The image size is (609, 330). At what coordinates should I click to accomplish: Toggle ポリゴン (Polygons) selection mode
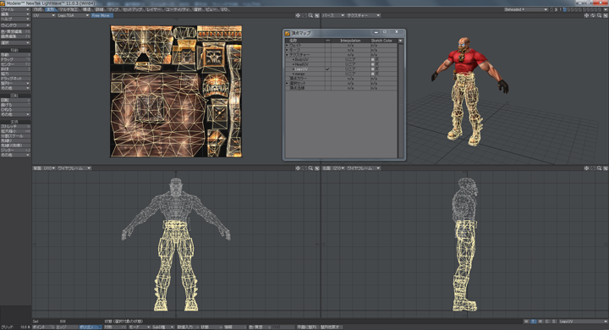pos(91,327)
